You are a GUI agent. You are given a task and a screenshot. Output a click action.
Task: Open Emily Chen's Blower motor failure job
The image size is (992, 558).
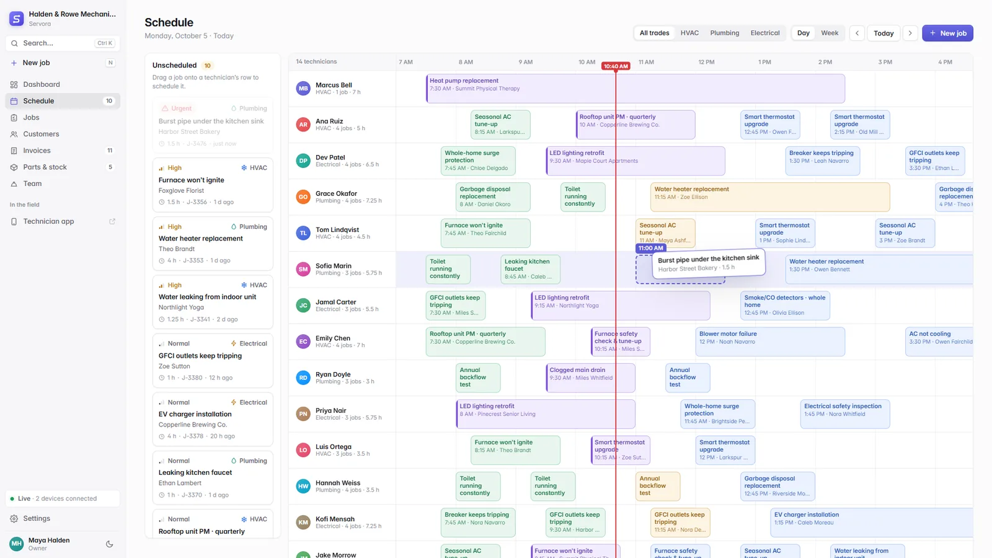tap(770, 342)
